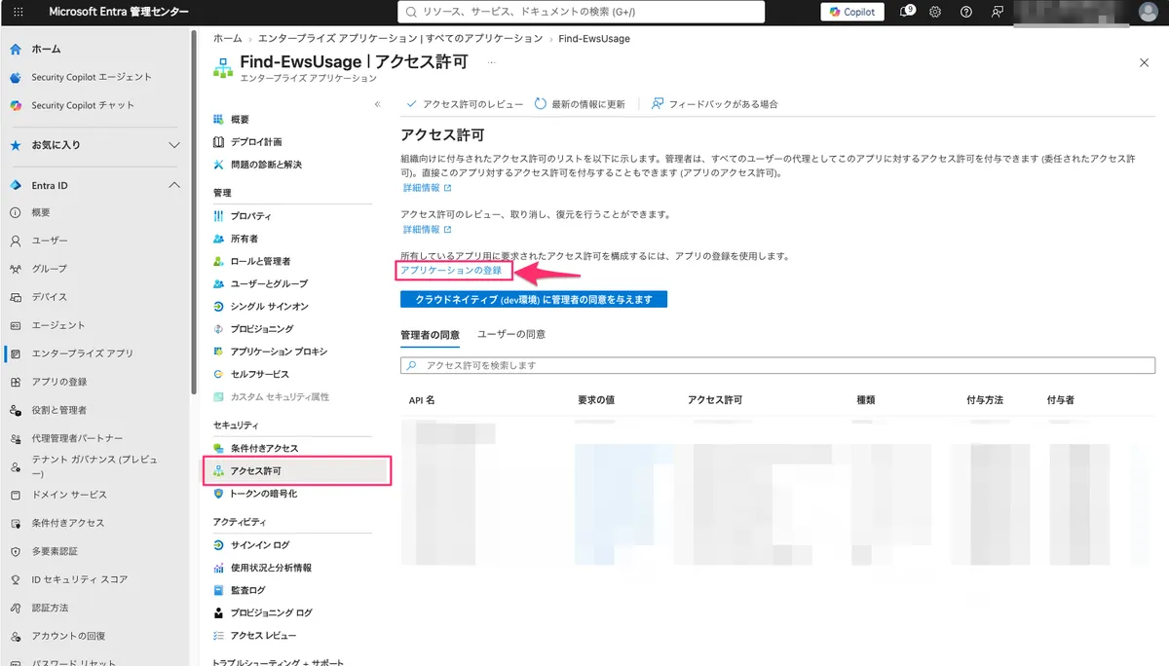
Task: Follow the アプリケーションの登録 link
Action: [x=451, y=270]
